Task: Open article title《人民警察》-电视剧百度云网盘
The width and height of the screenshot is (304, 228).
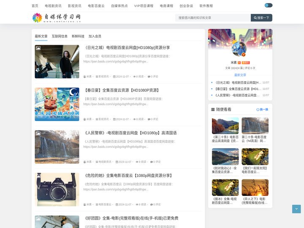Action: click(130, 133)
